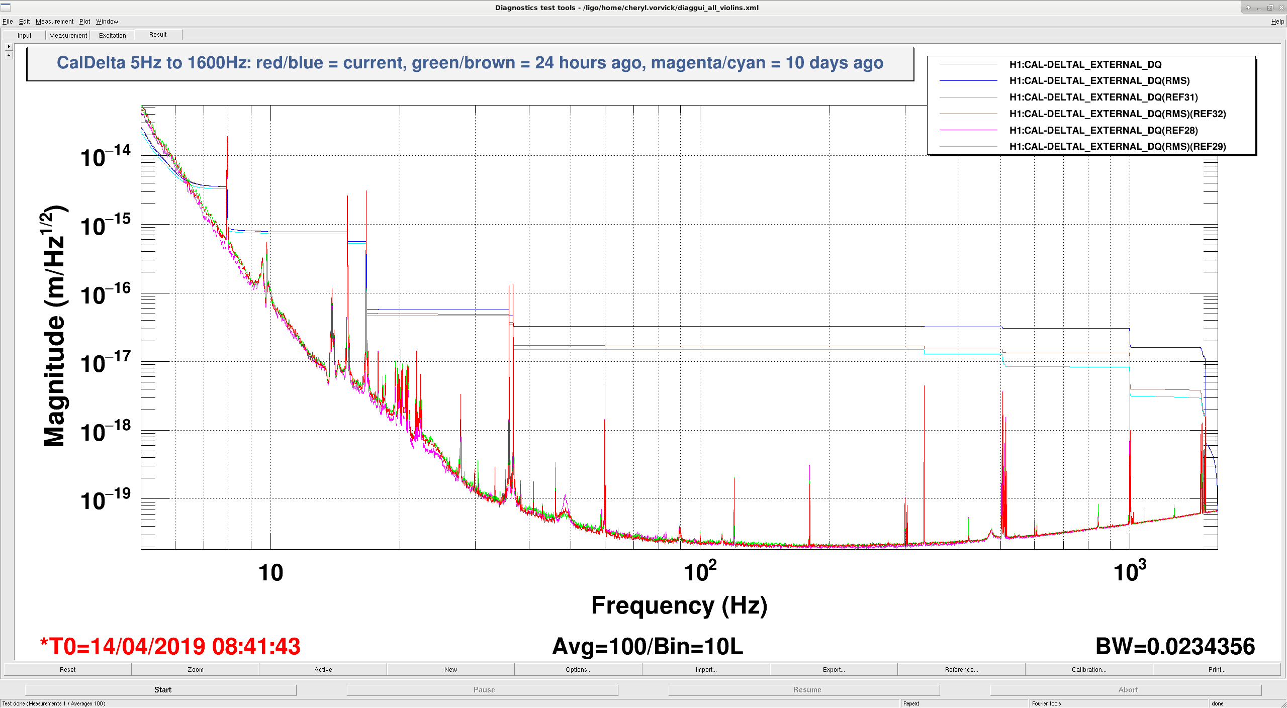Click the Start button
This screenshot has width=1287, height=708.
(162, 690)
